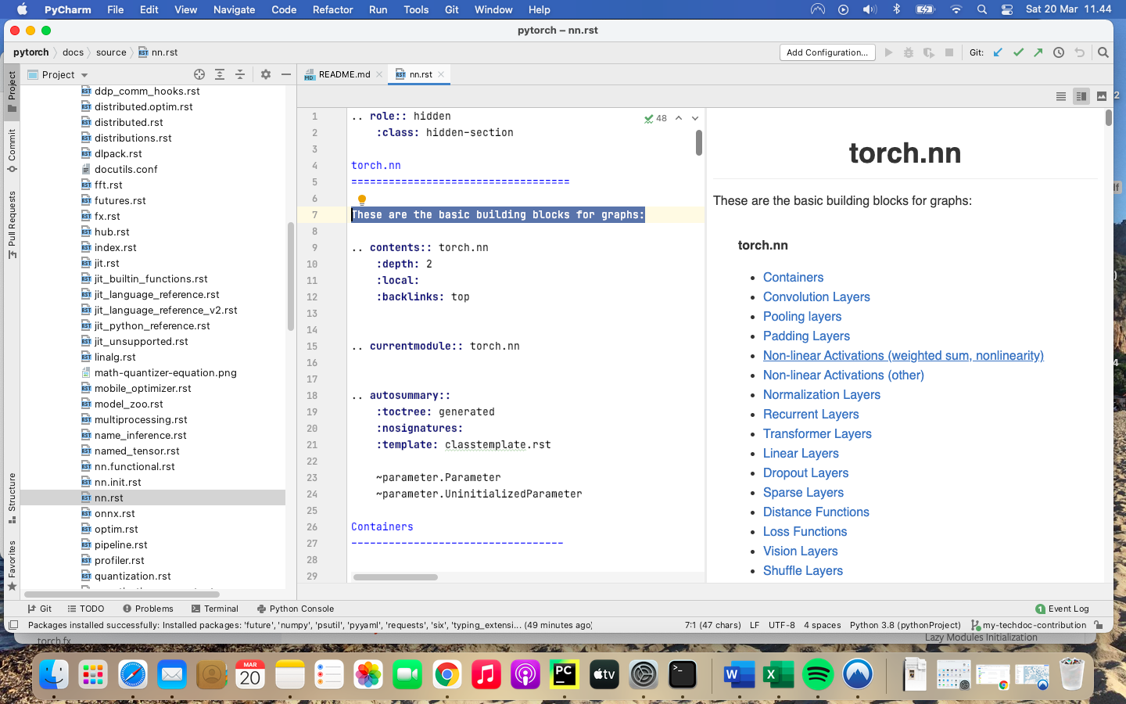Click the inspections checkmark with count 48
The image size is (1126, 704).
click(x=655, y=118)
